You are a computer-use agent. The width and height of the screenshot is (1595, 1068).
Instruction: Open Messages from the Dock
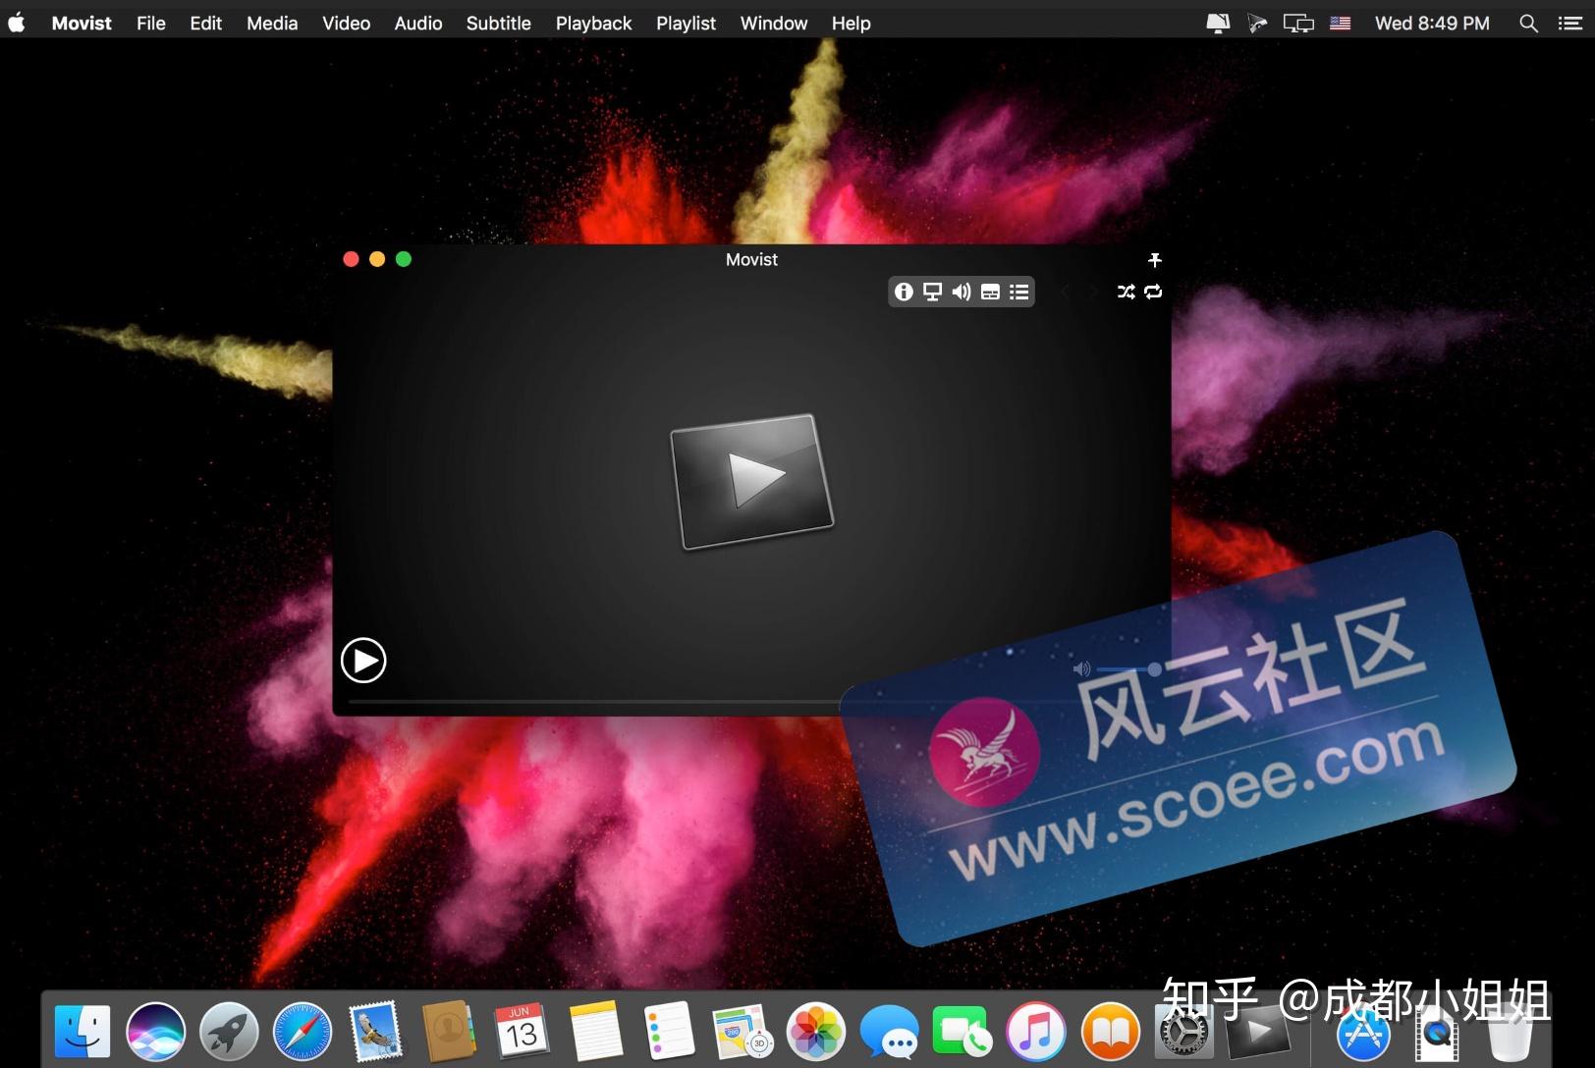coord(889,1031)
